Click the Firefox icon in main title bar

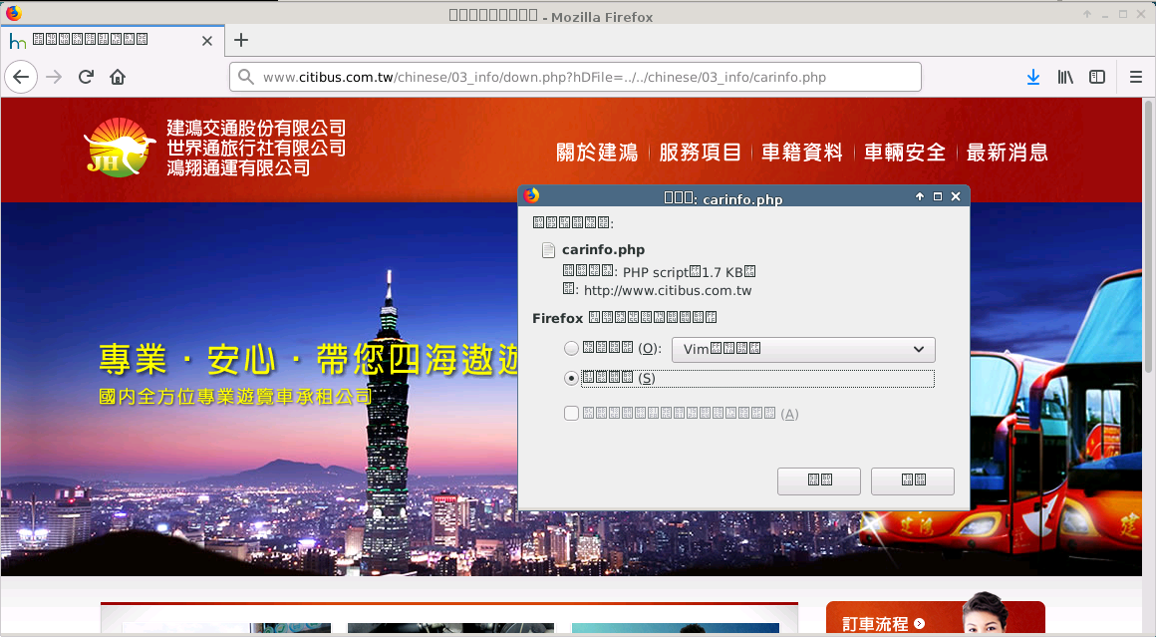(x=13, y=13)
